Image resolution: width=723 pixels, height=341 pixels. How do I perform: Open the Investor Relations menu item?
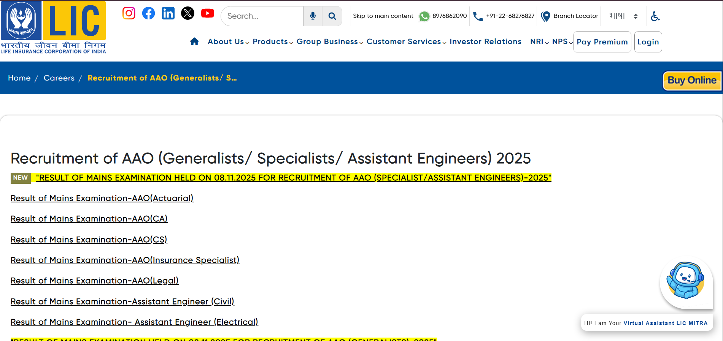pos(485,41)
